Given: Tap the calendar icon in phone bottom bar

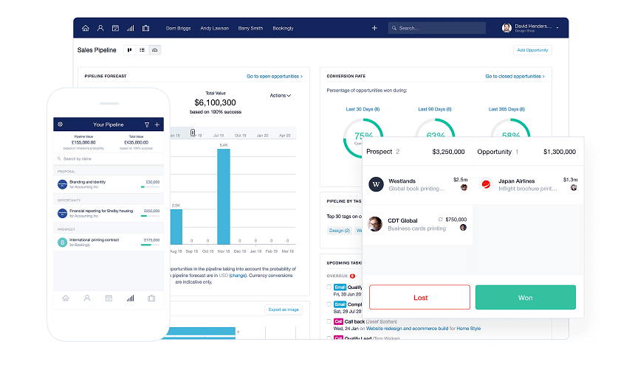Looking at the screenshot, I should point(109,298).
